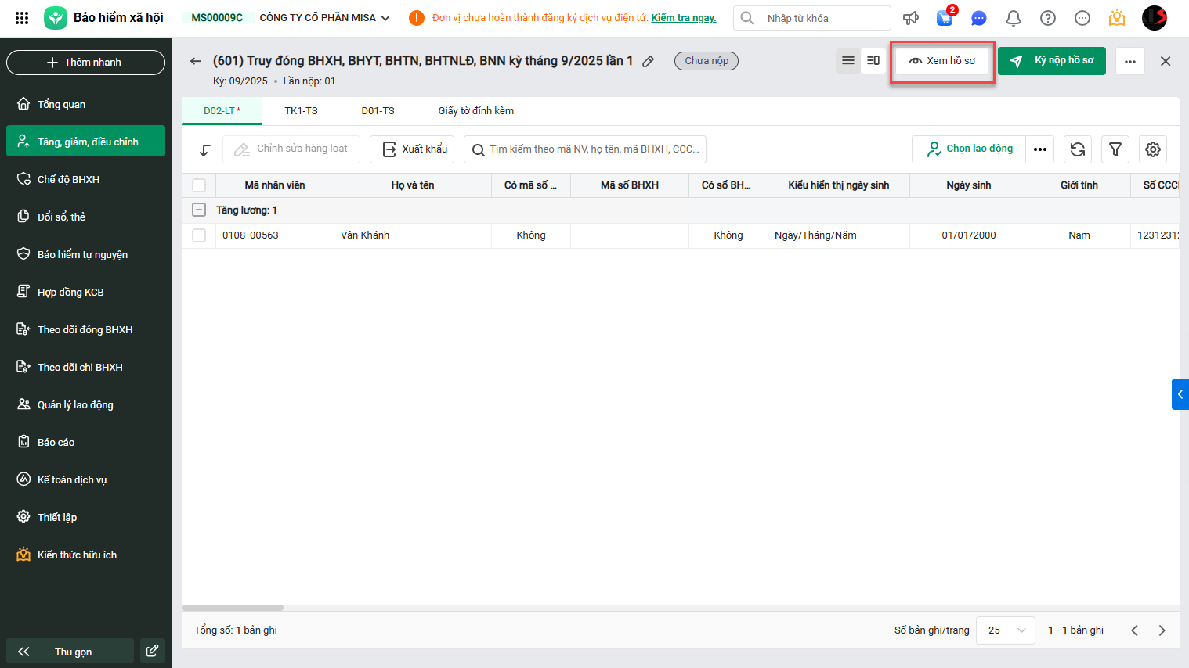Select the checkbox for employee 0108_00563
1189x668 pixels.
(x=199, y=235)
